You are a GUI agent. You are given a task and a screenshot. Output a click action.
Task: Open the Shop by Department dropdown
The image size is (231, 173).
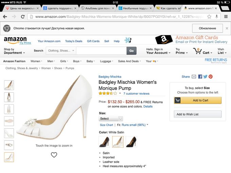[14, 51]
